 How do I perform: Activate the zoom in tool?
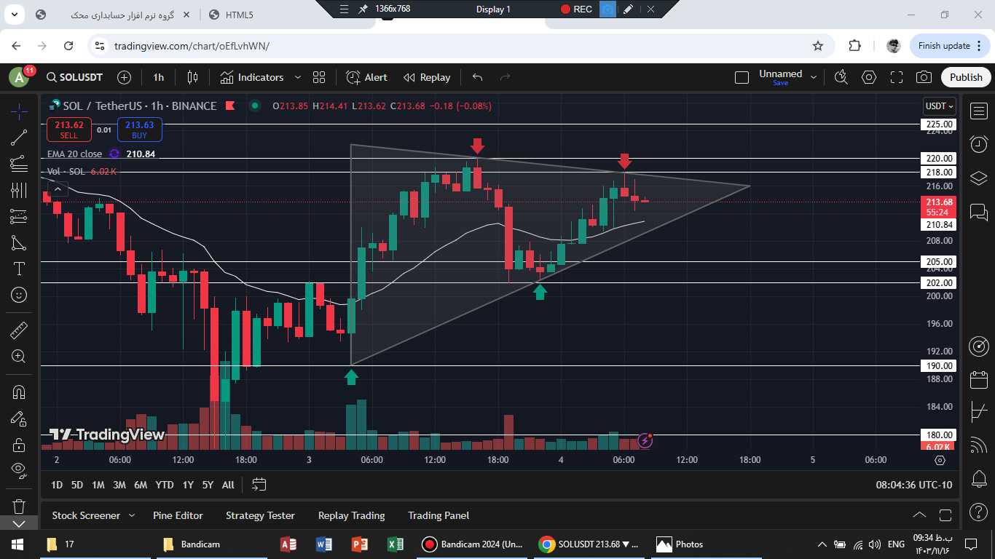point(19,357)
